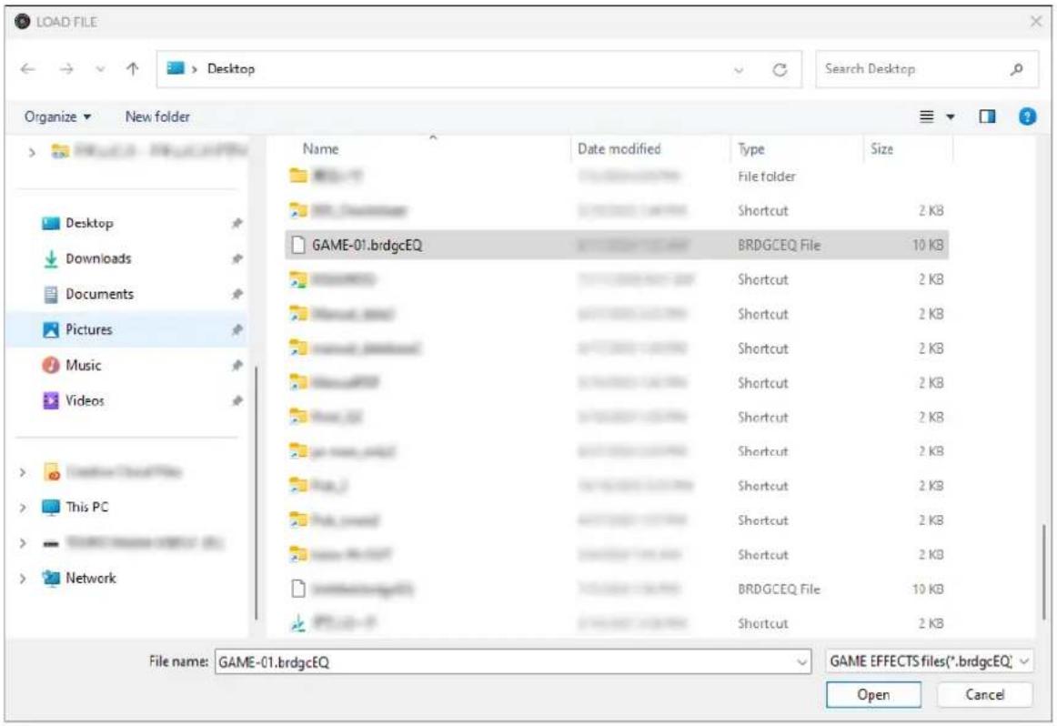Open the view options dropdown arrow

click(951, 117)
